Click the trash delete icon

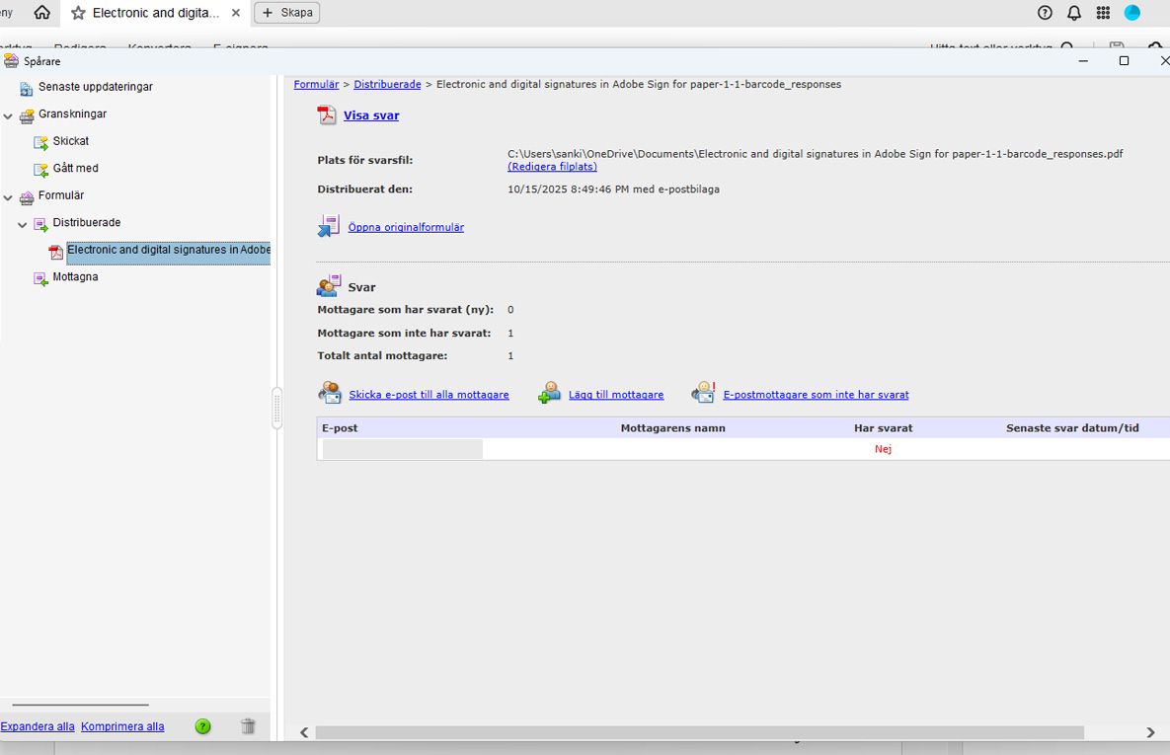[x=249, y=726]
